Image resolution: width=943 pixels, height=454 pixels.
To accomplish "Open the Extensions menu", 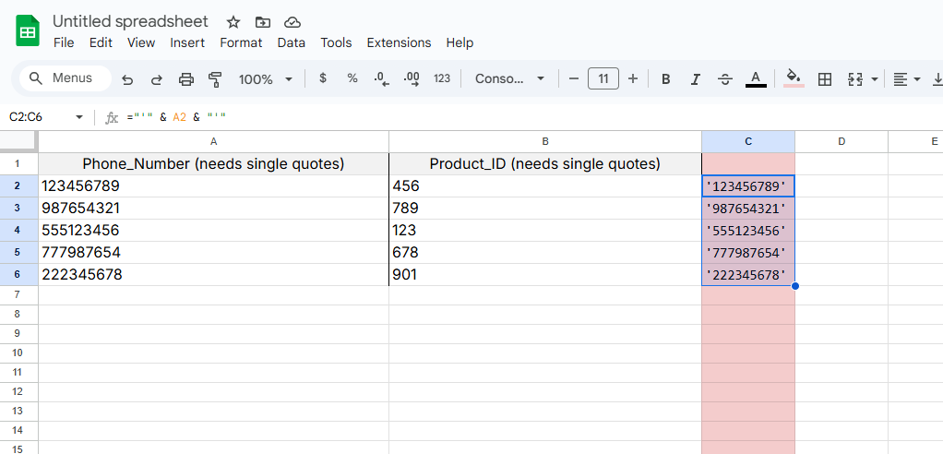I will tap(399, 42).
